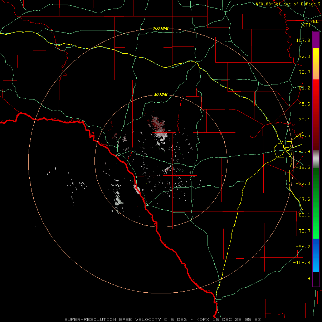Click the [KT] units label
This screenshot has height=322, width=322.
point(306,25)
